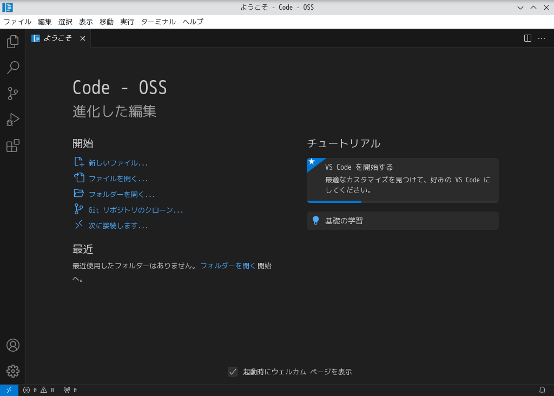This screenshot has width=554, height=396.
Task: Open the Run and Debug view icon
Action: (13, 120)
